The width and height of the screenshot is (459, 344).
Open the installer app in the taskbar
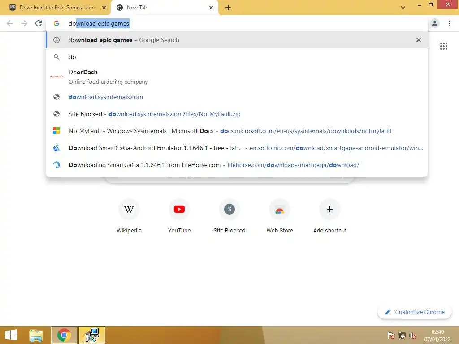coord(92,335)
